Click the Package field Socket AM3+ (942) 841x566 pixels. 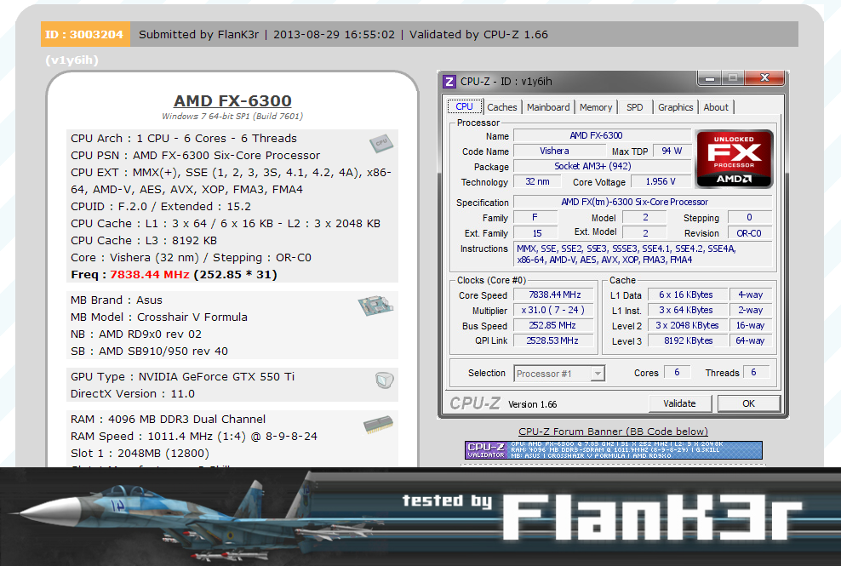(x=603, y=166)
